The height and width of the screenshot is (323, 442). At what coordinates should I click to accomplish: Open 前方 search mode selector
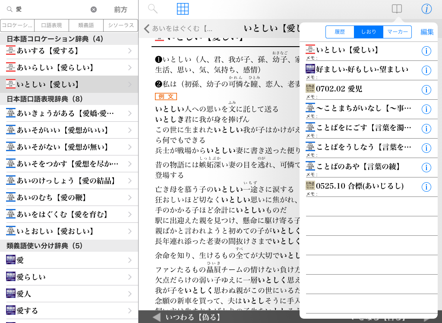pos(121,9)
